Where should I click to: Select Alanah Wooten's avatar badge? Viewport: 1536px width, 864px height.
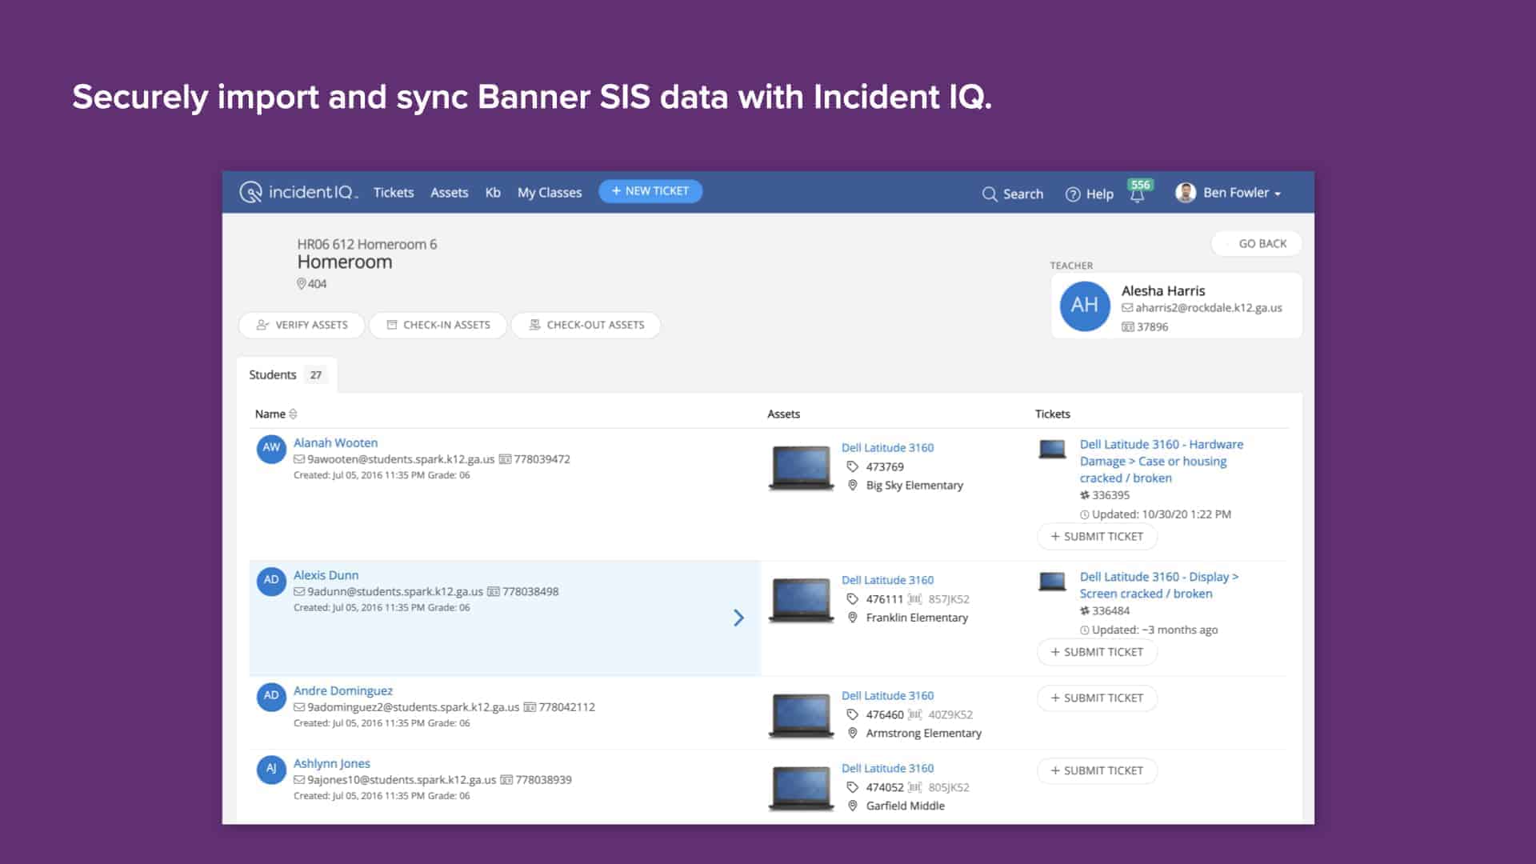coord(271,449)
